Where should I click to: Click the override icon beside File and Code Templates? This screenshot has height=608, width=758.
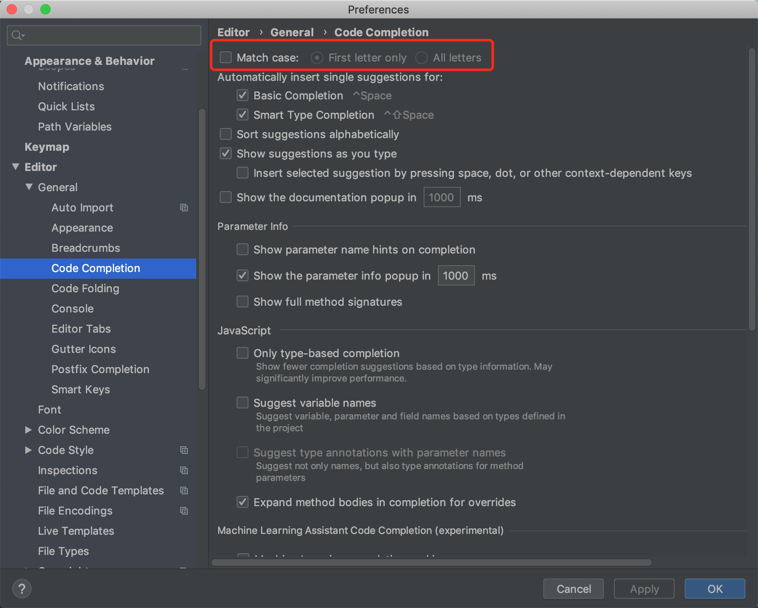[184, 491]
